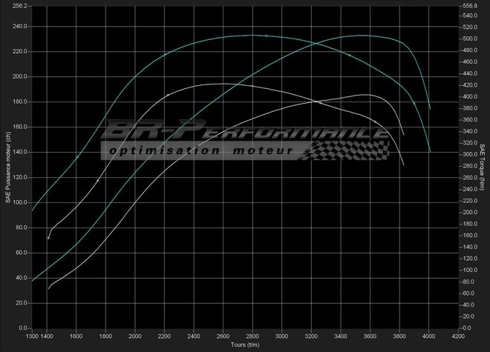The width and height of the screenshot is (490, 352).
Task: Click the 2000 tick on the x-axis
Action: 135,336
